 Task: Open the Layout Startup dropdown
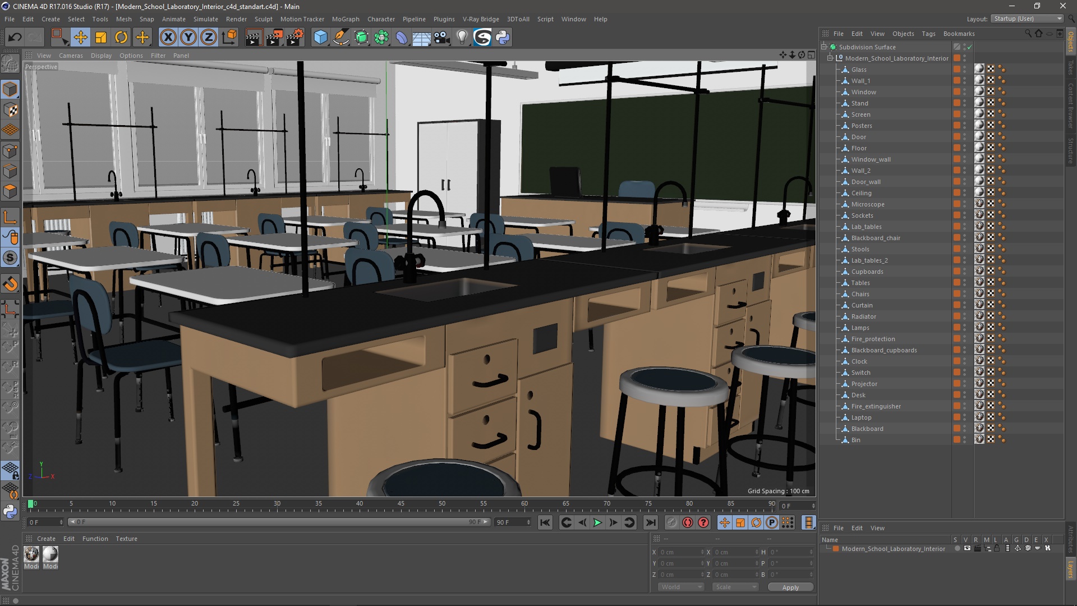pos(1027,19)
